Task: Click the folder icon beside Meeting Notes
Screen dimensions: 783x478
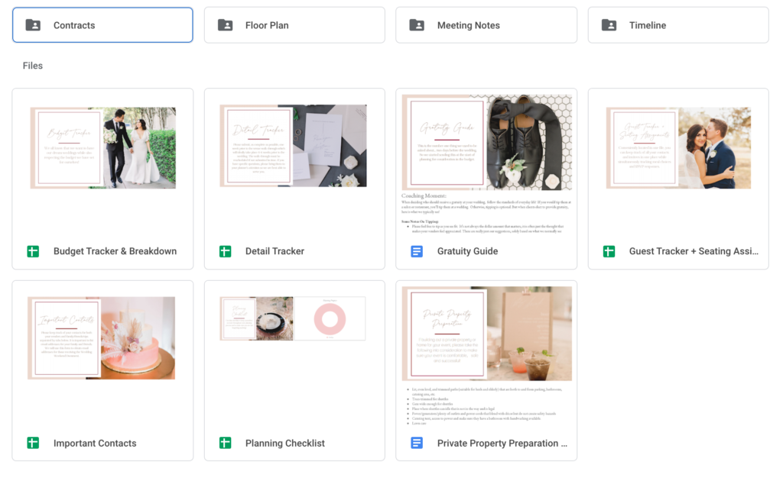Action: (x=416, y=24)
